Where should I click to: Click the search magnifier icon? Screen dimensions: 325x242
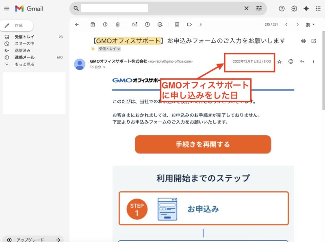[x=76, y=8]
